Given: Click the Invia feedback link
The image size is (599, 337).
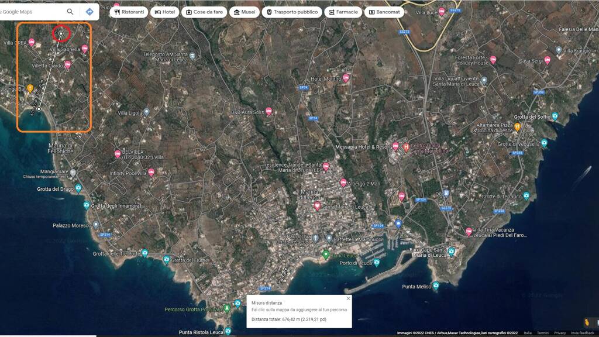Looking at the screenshot, I should tap(583, 333).
